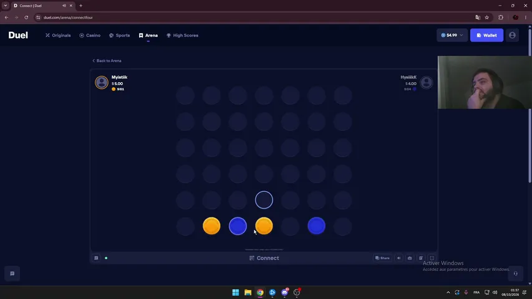This screenshot has height=299, width=532.
Task: Open the Windows notification center
Action: click(525, 292)
